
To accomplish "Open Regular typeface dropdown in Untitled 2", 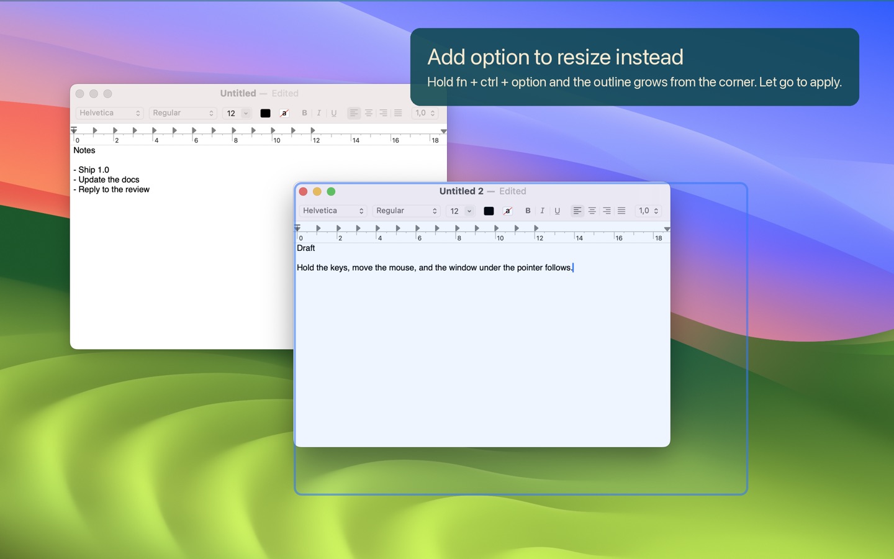I will point(406,211).
